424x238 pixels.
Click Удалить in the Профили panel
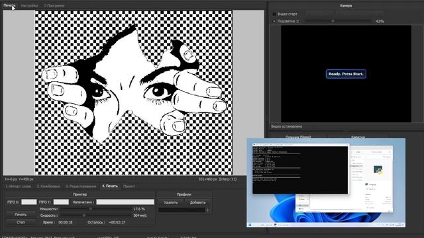171,202
